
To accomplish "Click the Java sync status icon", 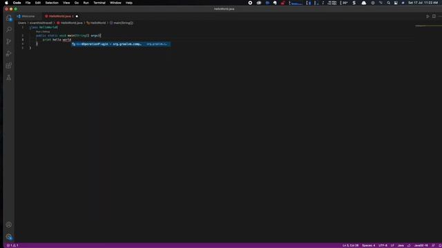I will coord(409,245).
